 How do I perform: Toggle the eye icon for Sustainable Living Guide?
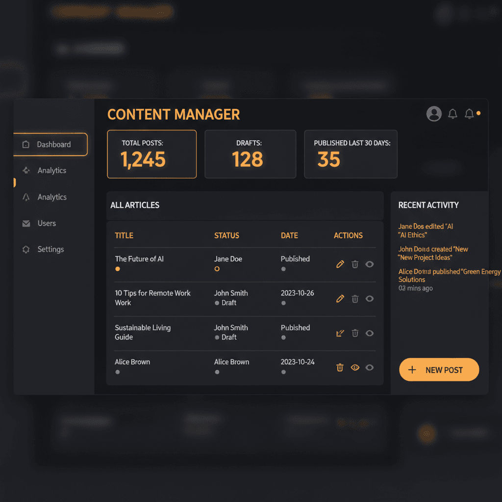(370, 333)
